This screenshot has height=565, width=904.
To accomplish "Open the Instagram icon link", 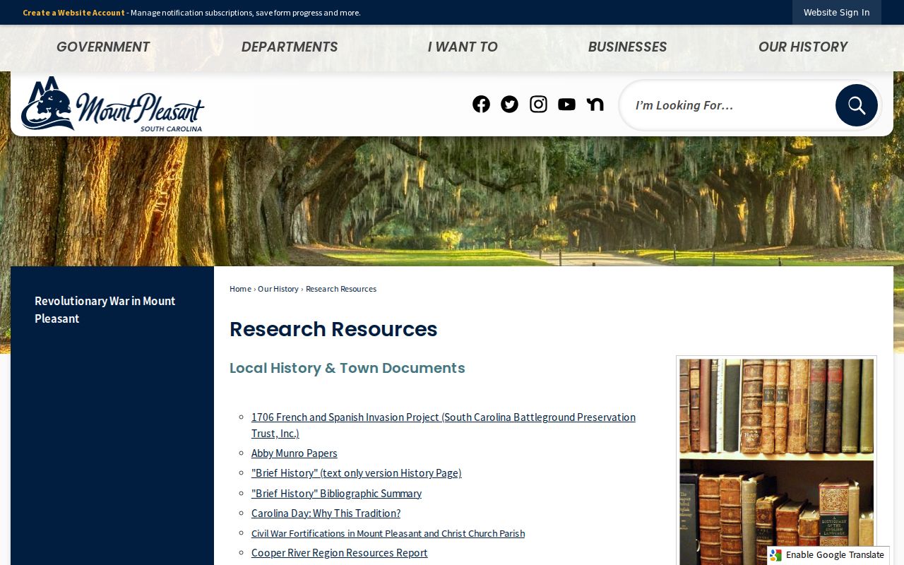I will click(538, 105).
